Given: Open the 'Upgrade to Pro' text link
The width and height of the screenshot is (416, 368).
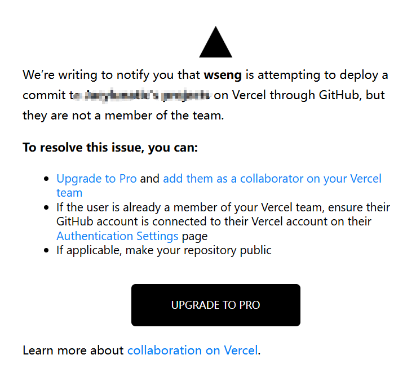Looking at the screenshot, I should pyautogui.click(x=96, y=179).
